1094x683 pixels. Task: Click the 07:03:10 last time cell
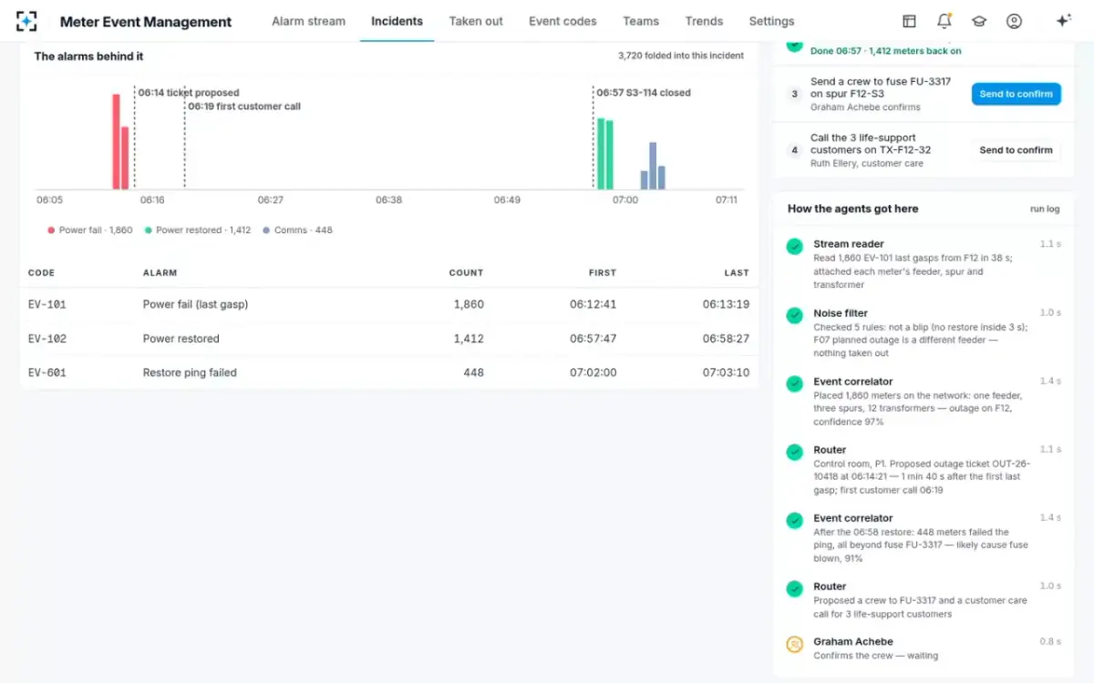(726, 372)
